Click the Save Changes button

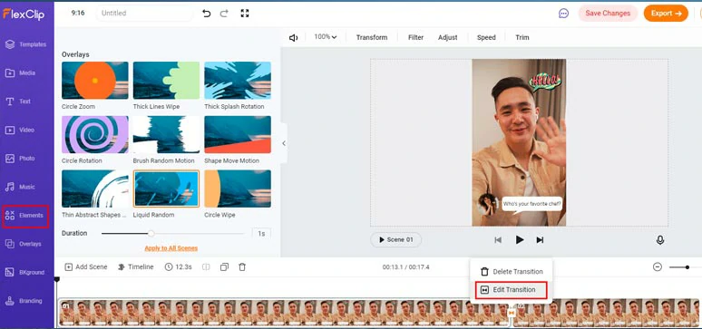coord(608,14)
